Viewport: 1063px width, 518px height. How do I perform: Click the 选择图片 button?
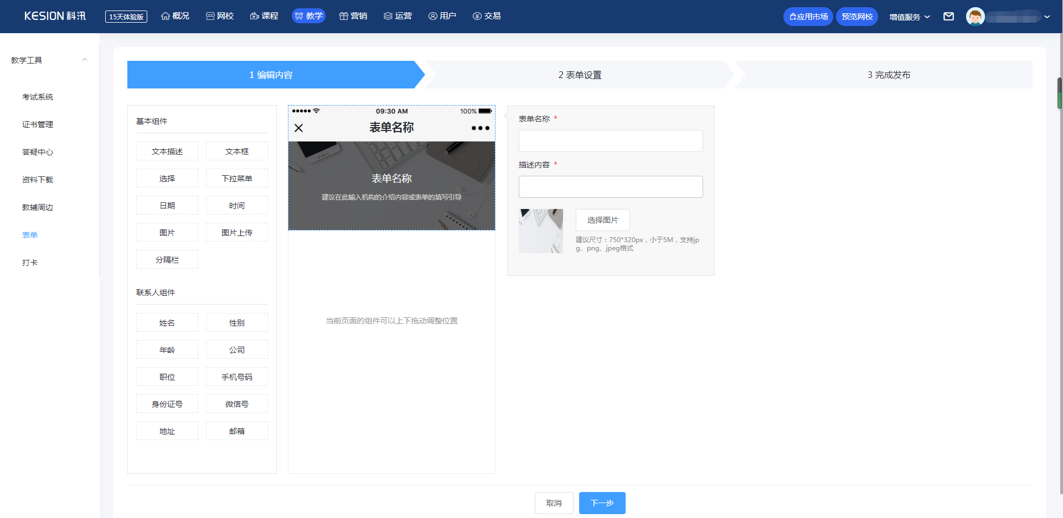click(x=602, y=220)
